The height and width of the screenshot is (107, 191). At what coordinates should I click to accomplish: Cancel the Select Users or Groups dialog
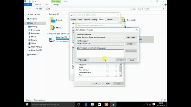click(x=132, y=60)
